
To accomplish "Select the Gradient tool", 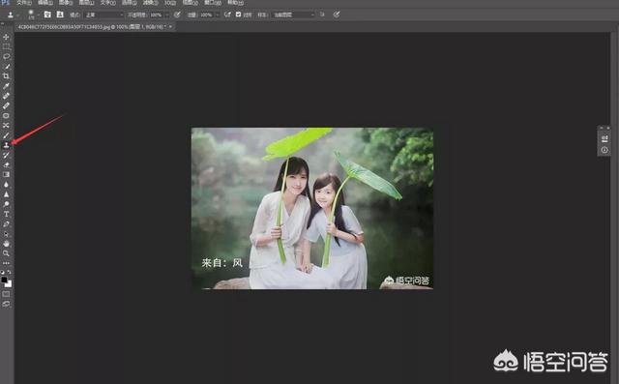I will coord(6,174).
